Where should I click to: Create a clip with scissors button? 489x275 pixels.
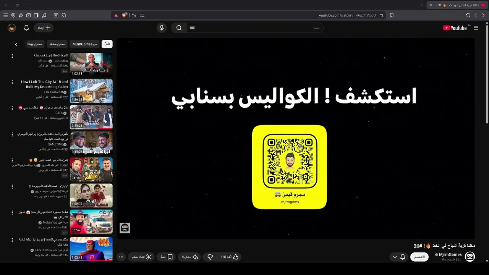pos(141,257)
